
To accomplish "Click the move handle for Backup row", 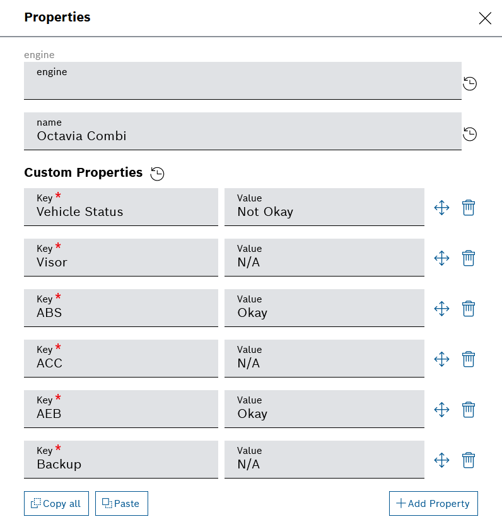I will [x=441, y=460].
